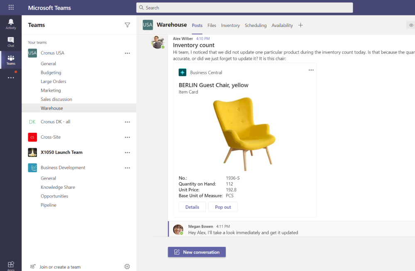Open more apps ellipsis in left rail
Screen dimensions: 415x271
pos(11,78)
